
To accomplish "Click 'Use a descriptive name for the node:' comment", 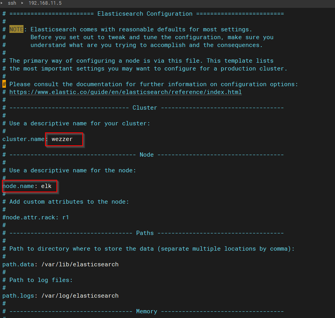I will click(x=73, y=170).
